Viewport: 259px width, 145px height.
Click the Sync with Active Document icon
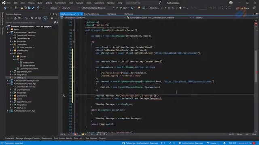pyautogui.click(x=32, y=18)
